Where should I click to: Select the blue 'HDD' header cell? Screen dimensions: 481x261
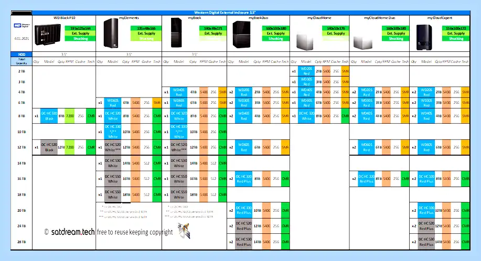click(x=22, y=54)
